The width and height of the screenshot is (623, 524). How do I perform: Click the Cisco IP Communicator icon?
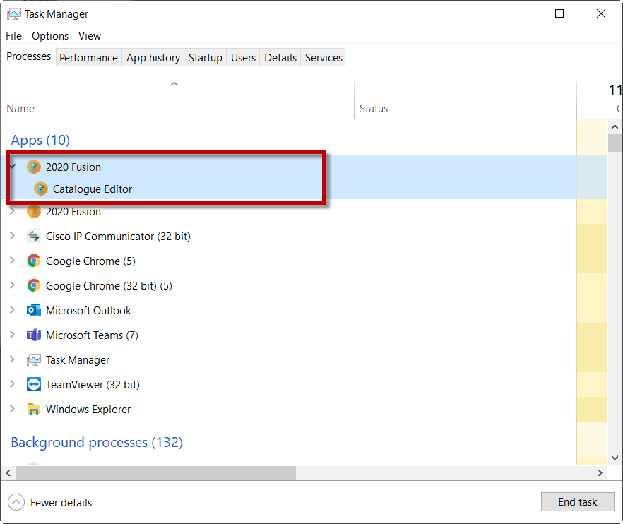[x=34, y=237]
